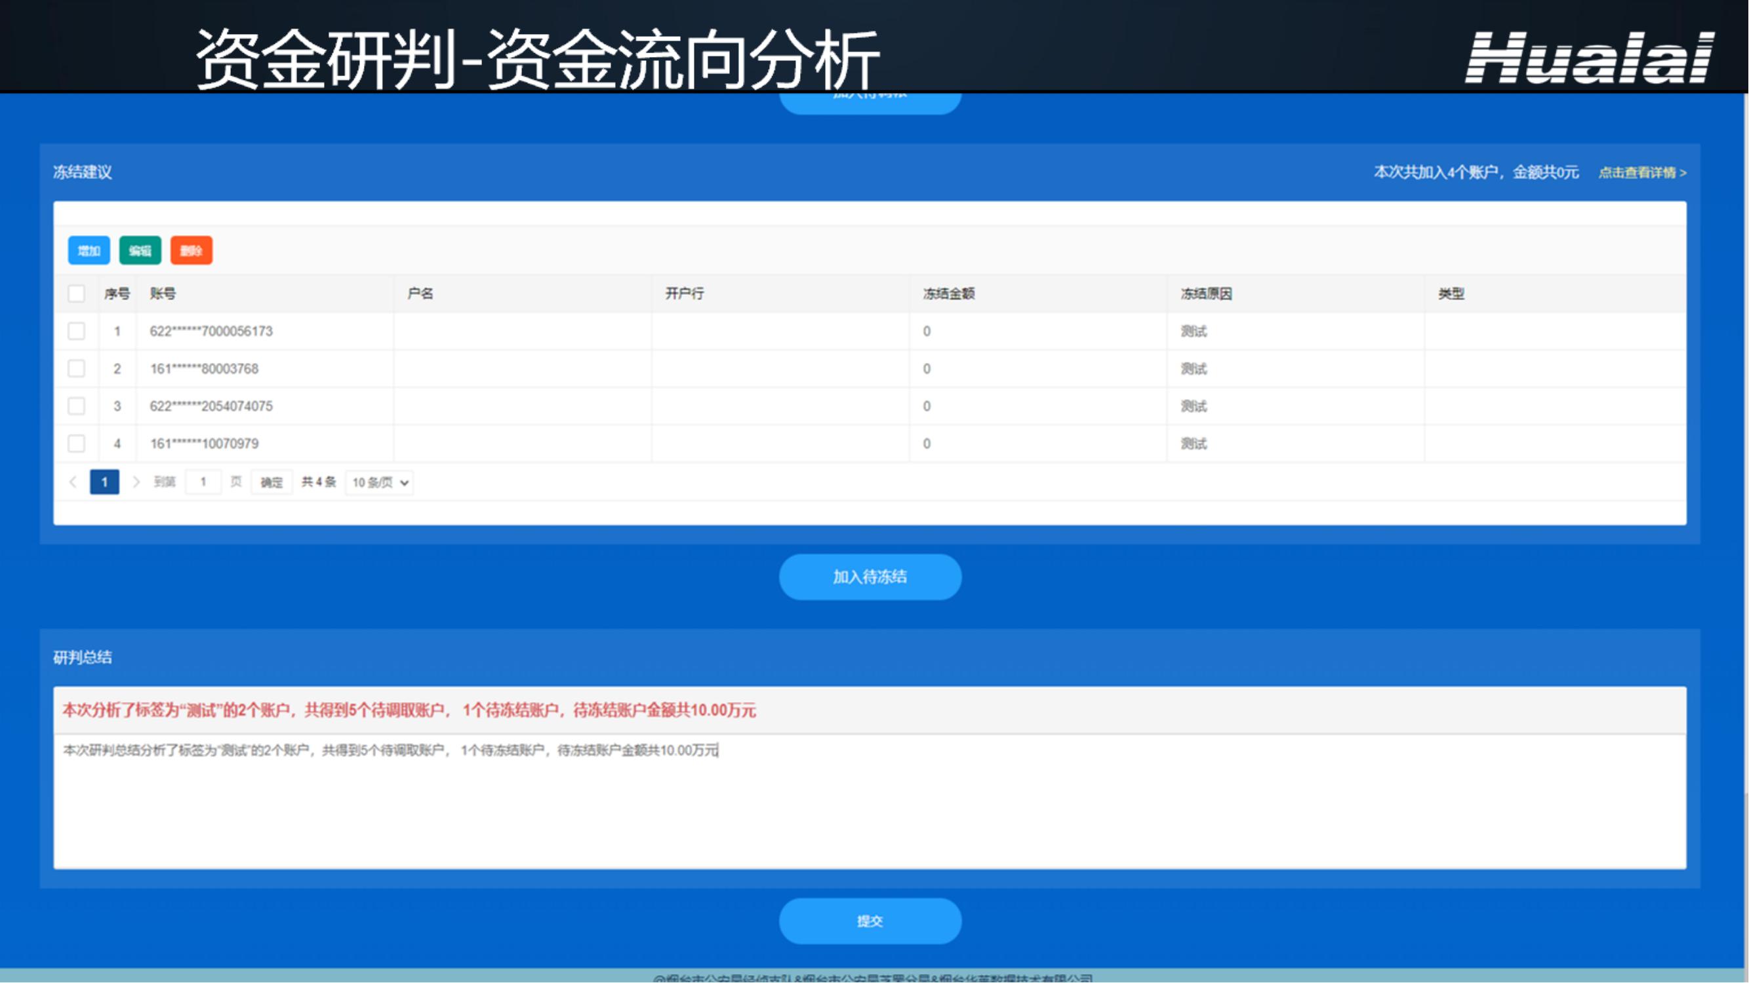Click the 序号 column header

click(x=117, y=294)
